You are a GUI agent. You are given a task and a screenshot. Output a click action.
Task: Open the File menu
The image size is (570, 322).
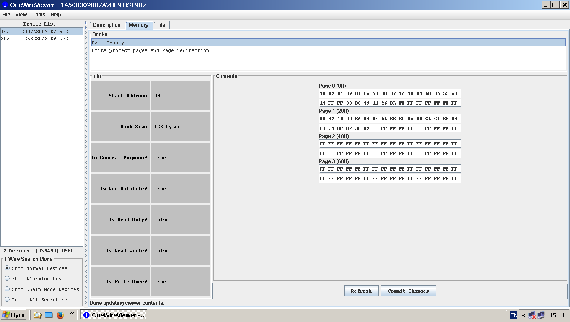tap(6, 15)
